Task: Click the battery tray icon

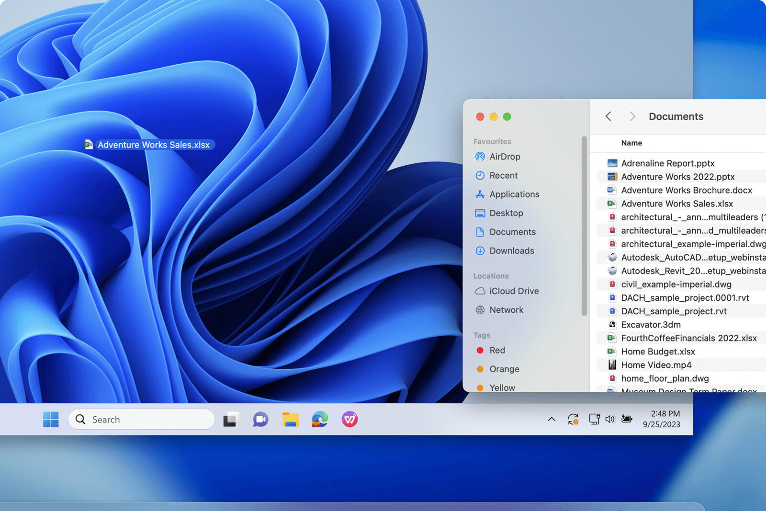Action: (627, 419)
